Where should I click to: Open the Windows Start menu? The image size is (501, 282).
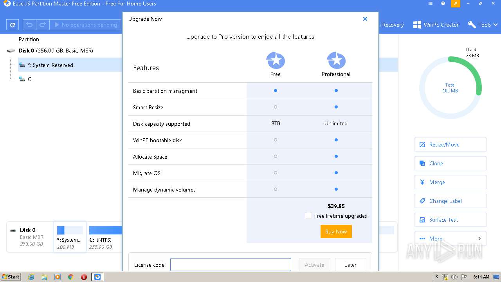coord(11,277)
